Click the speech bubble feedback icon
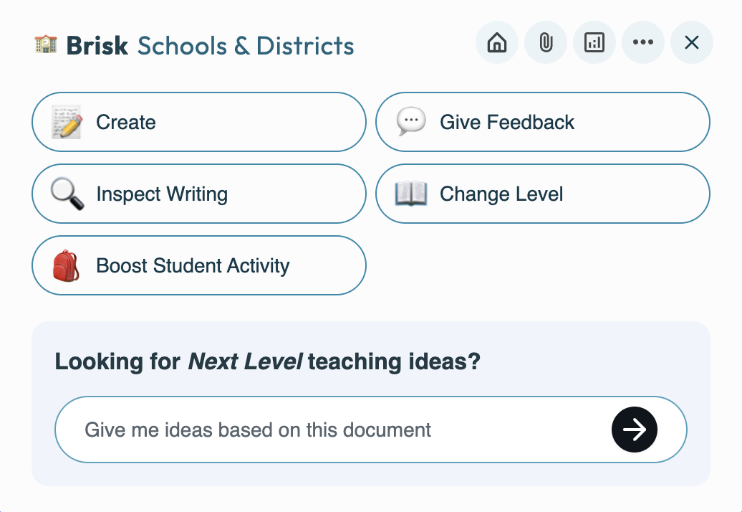This screenshot has width=742, height=512. [x=411, y=122]
